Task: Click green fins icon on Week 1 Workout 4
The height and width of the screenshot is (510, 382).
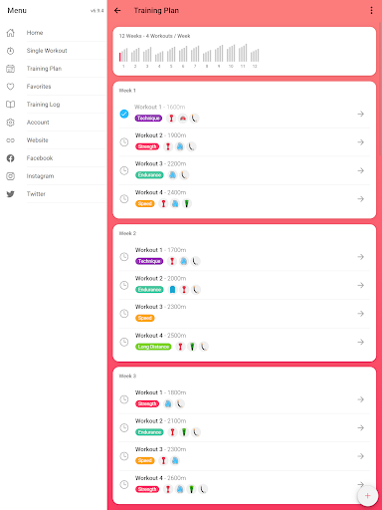Action: [187, 203]
